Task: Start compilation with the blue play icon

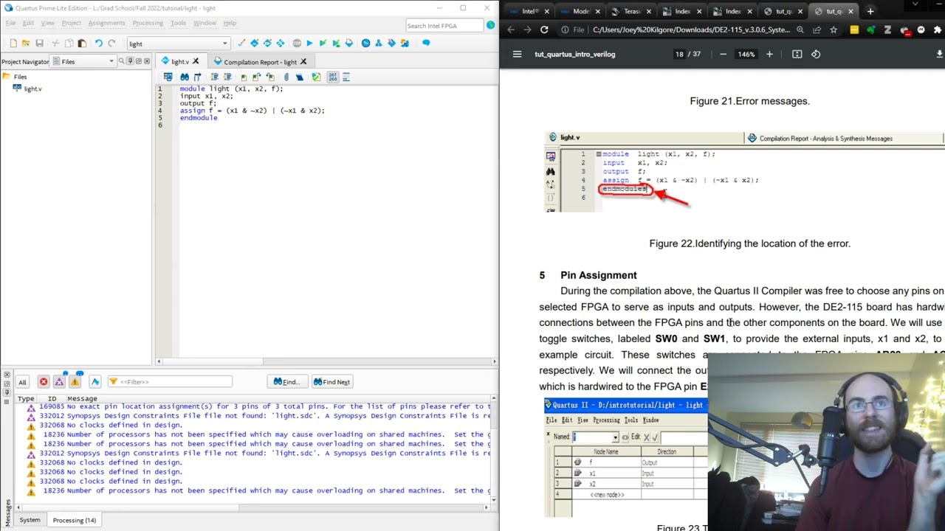Action: 309,44
